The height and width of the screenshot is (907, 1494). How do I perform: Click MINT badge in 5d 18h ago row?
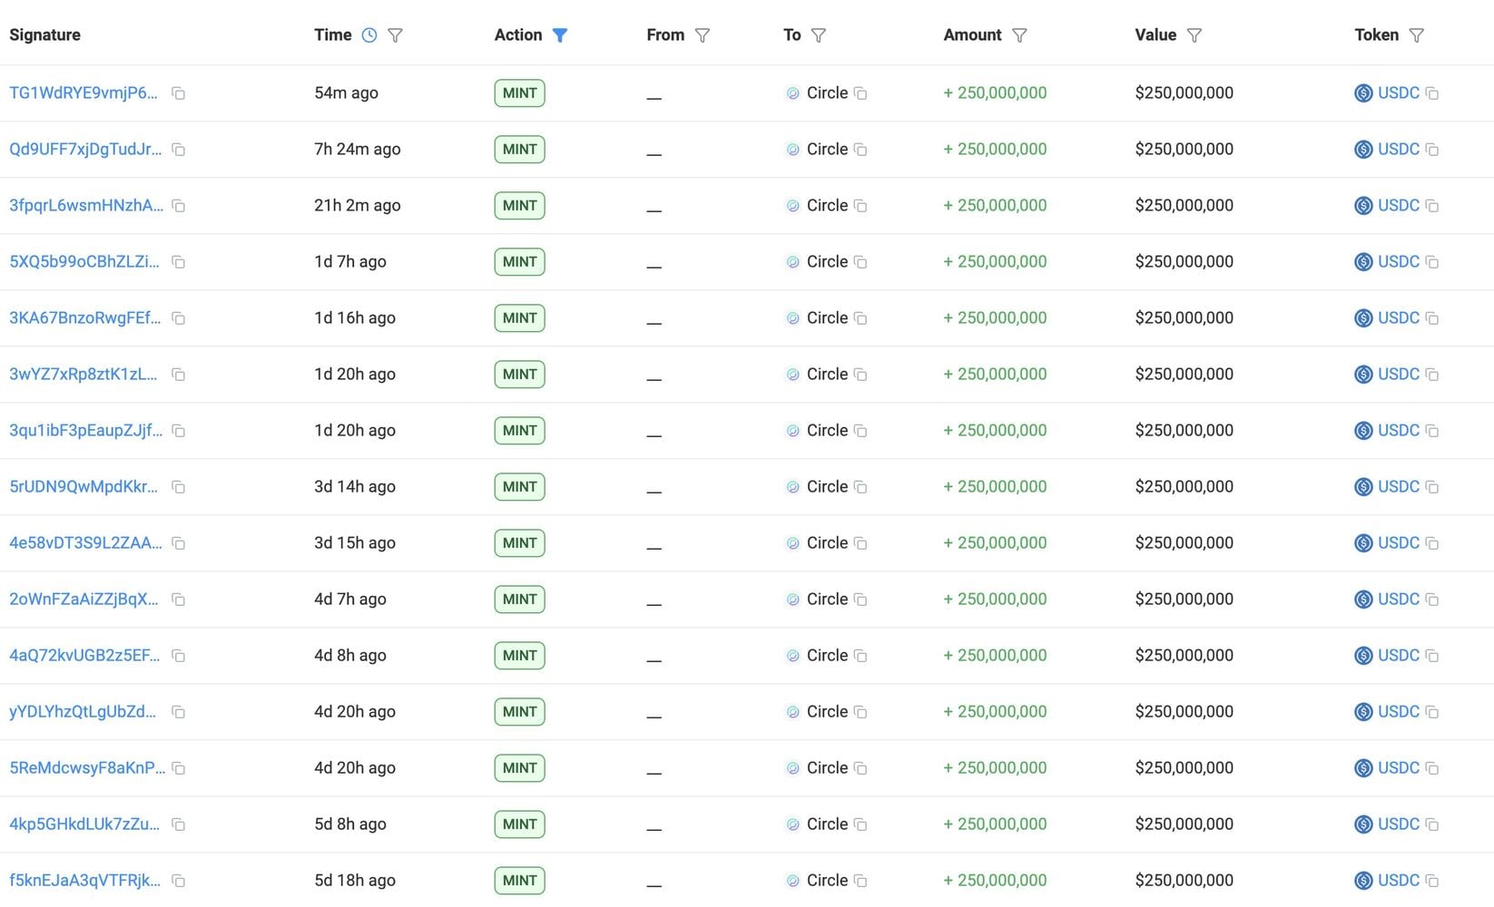tap(520, 881)
